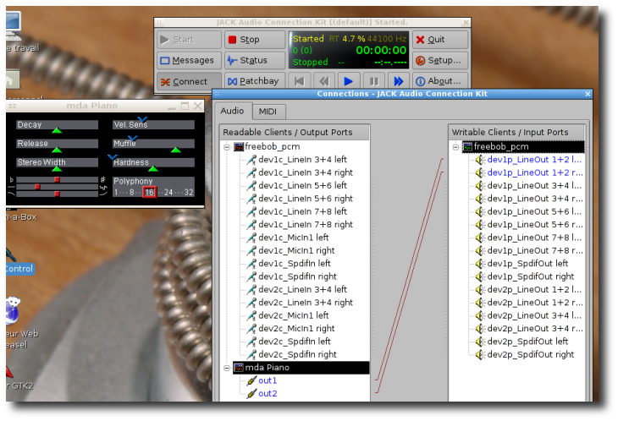The image size is (618, 421).
Task: Select mda Piano client icon
Action: pyautogui.click(x=239, y=368)
